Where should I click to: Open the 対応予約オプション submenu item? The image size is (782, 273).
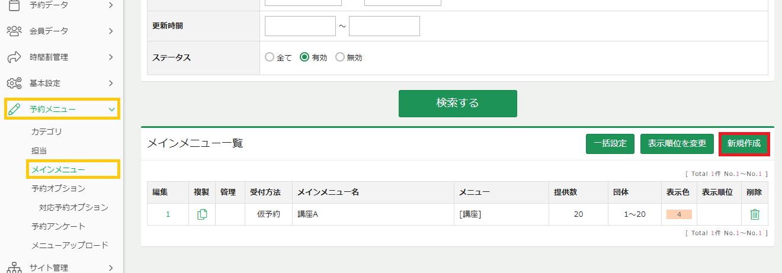(74, 207)
